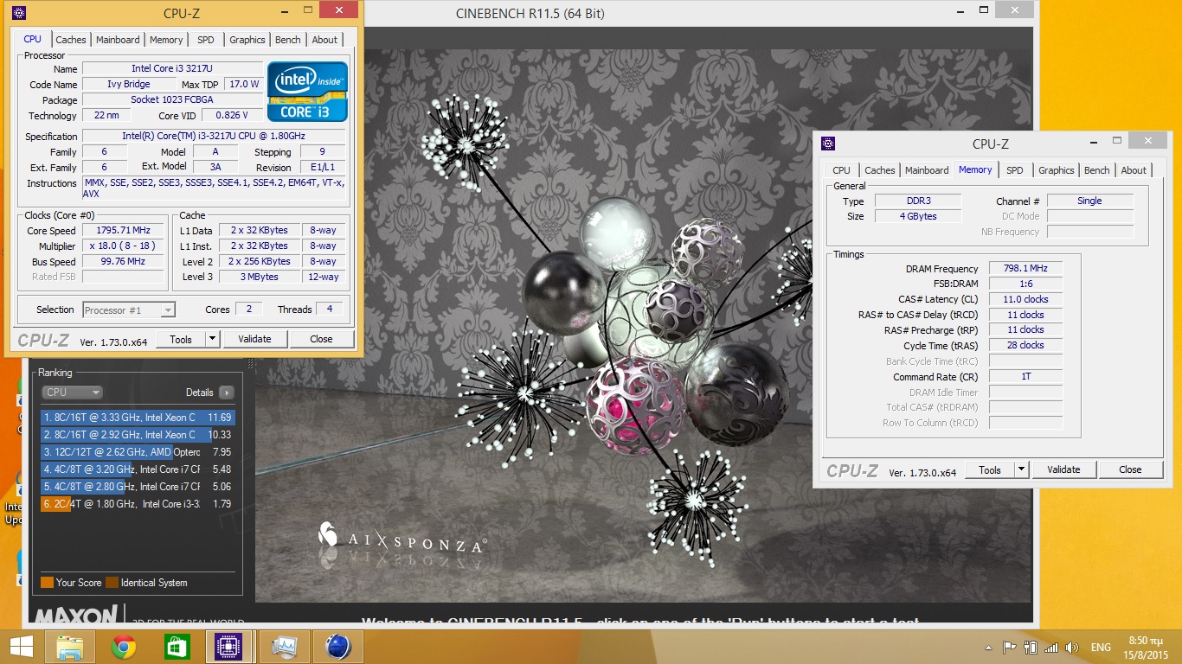Switch to Caches tab in the processor window
Viewport: 1182px width, 664px height.
71,40
